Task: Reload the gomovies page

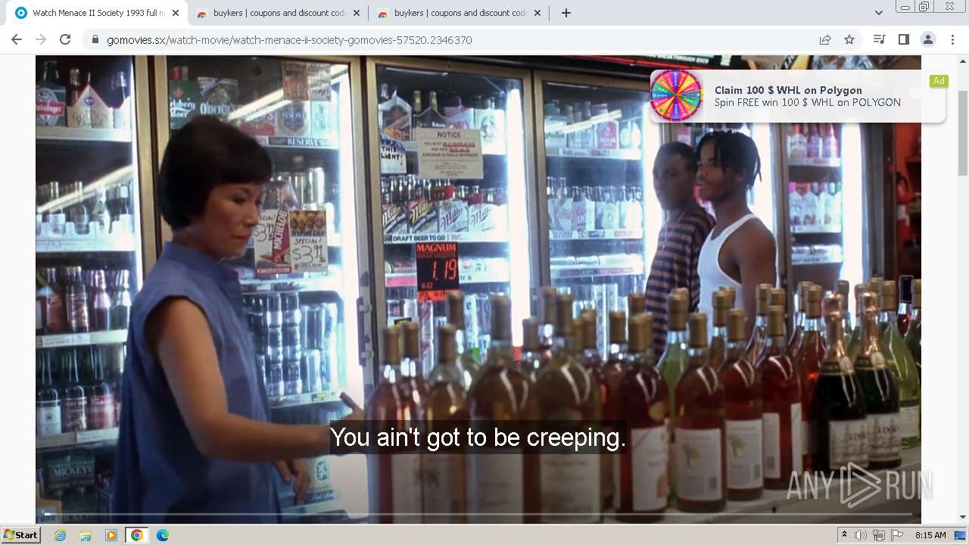Action: coord(65,39)
